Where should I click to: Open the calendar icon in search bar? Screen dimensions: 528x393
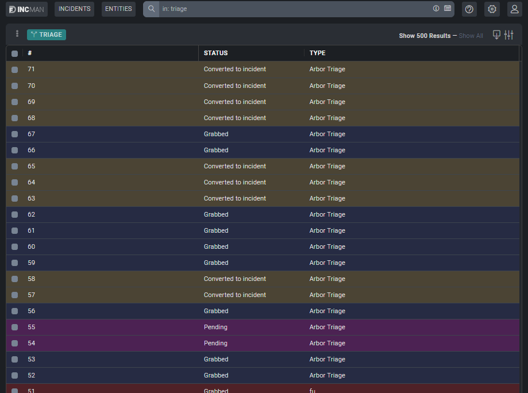tap(447, 9)
